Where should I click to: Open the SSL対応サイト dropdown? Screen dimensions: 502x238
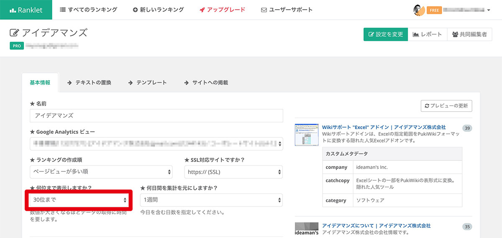click(x=233, y=172)
